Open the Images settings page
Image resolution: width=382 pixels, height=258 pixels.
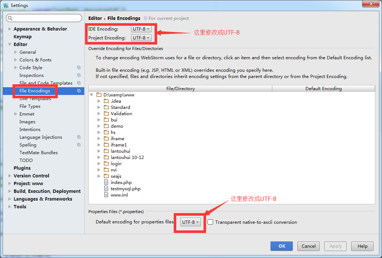click(x=27, y=121)
